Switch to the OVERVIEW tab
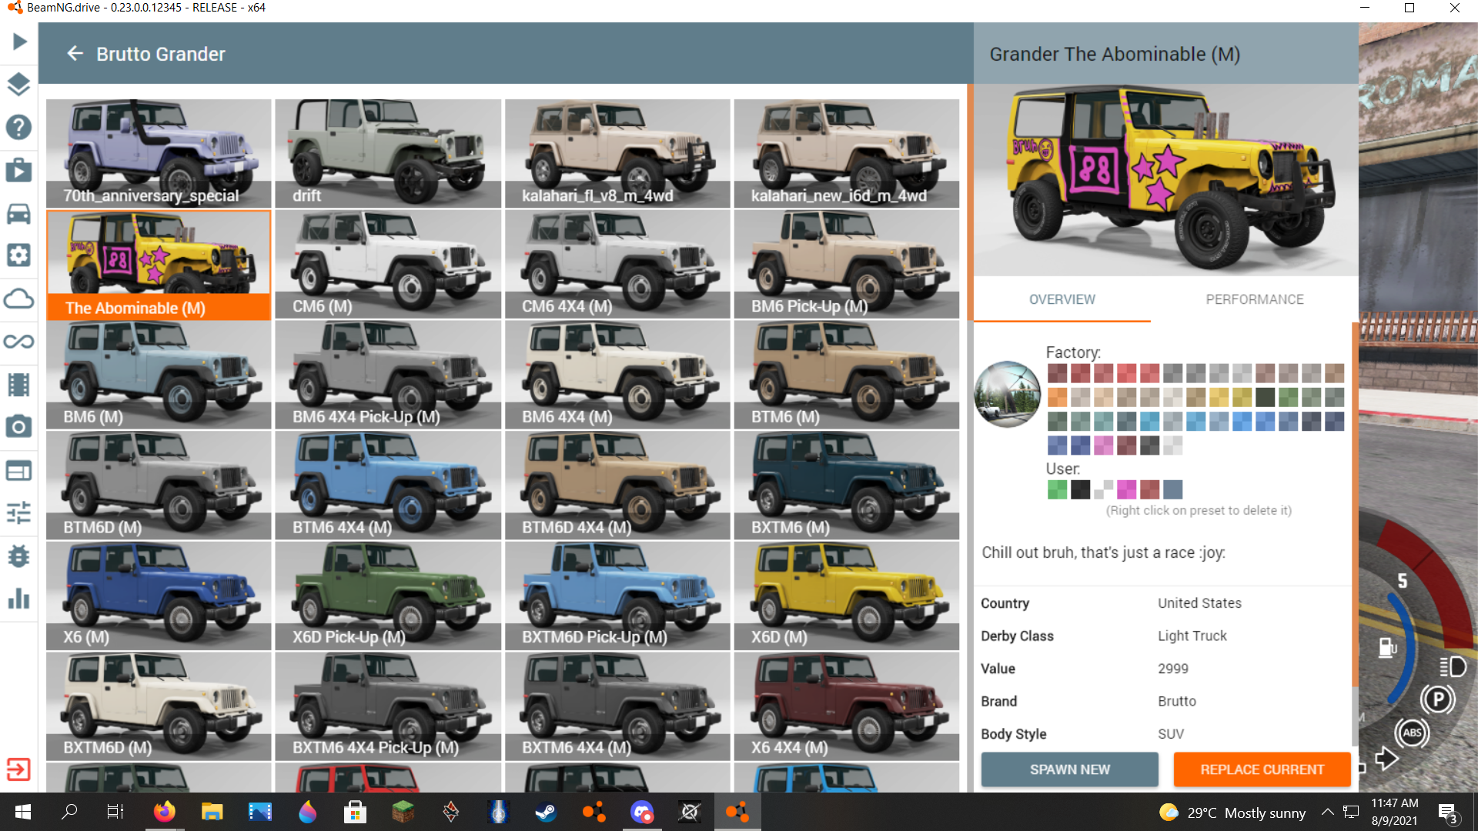This screenshot has width=1478, height=831. 1062,299
